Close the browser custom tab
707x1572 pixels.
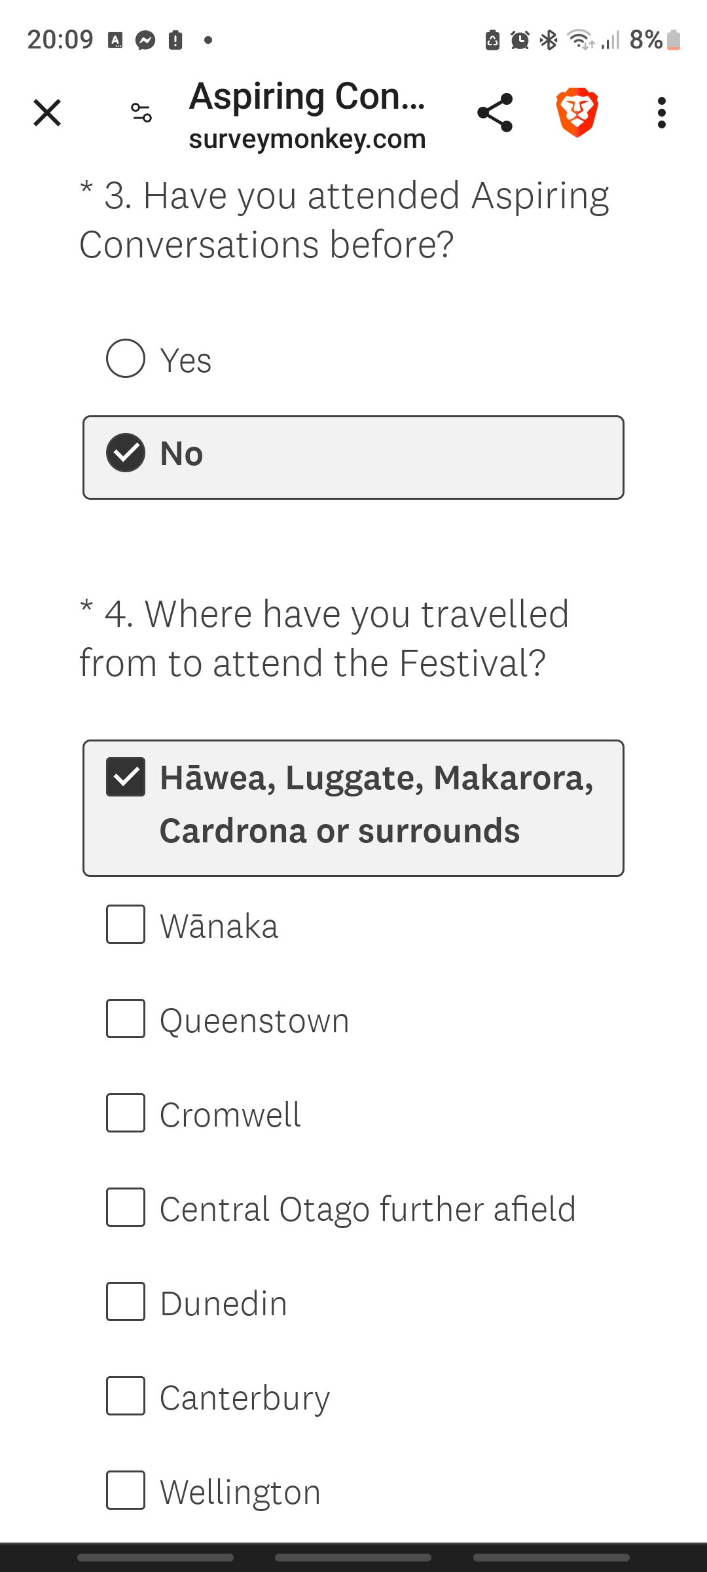pos(47,113)
